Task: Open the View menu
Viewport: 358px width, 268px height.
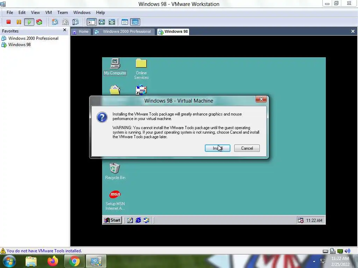Action: click(35, 13)
